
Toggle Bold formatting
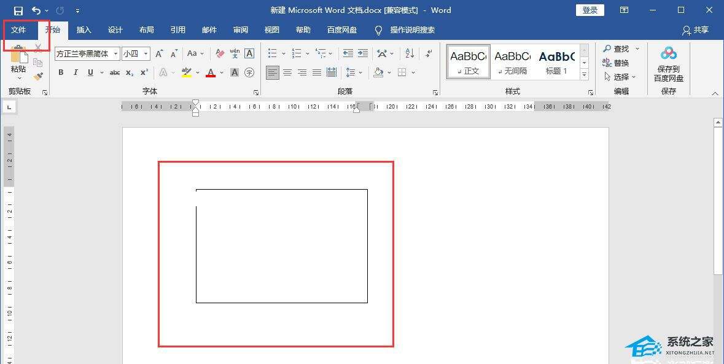point(61,72)
